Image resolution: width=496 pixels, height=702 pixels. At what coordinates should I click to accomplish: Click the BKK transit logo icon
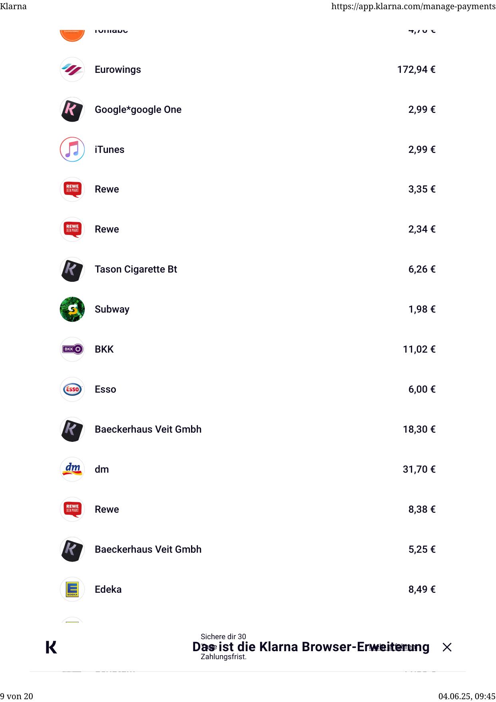click(72, 349)
